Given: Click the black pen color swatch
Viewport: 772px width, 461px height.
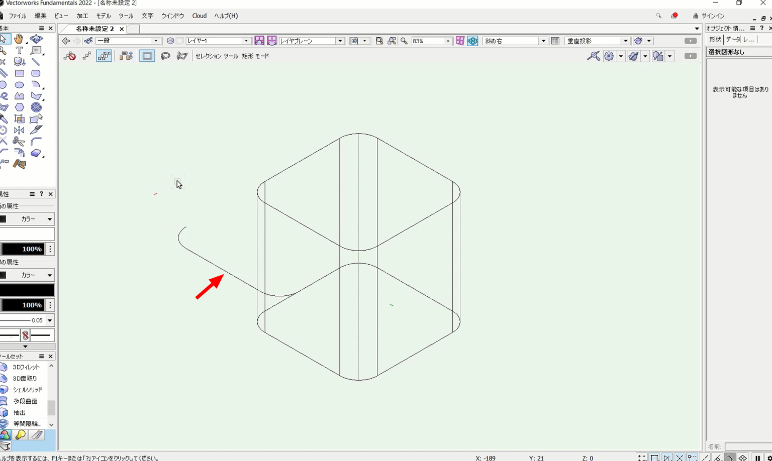Looking at the screenshot, I should tap(27, 290).
